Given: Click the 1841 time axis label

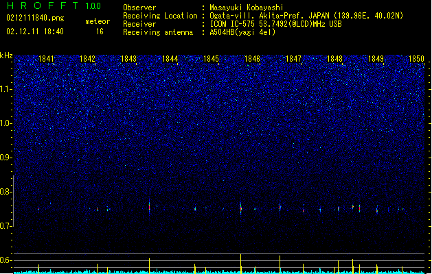Looking at the screenshot, I should click(x=46, y=59).
